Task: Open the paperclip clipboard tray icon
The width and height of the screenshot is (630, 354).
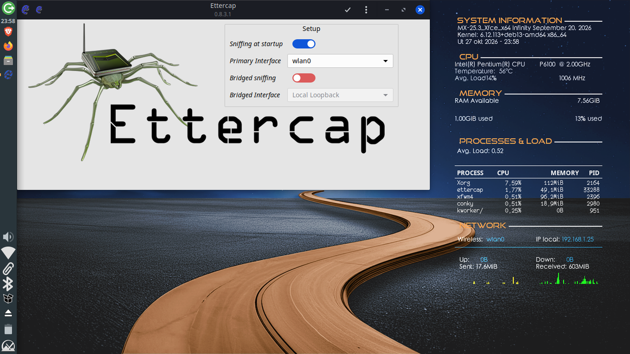Action: click(8, 268)
